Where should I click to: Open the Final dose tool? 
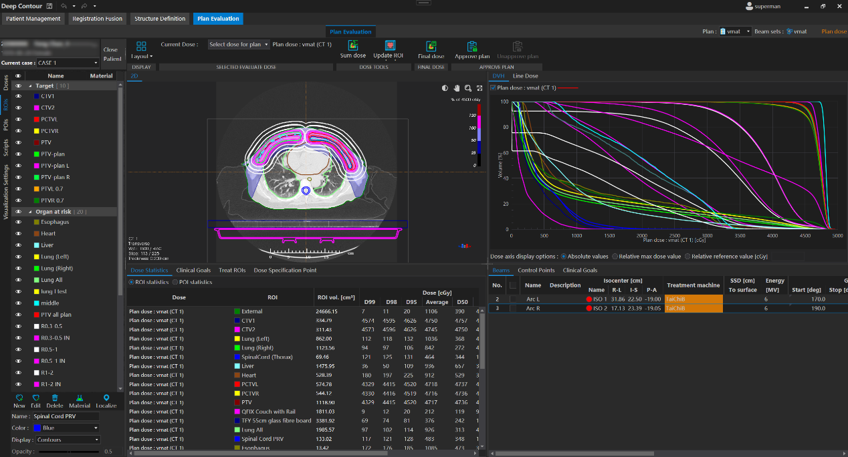(431, 45)
